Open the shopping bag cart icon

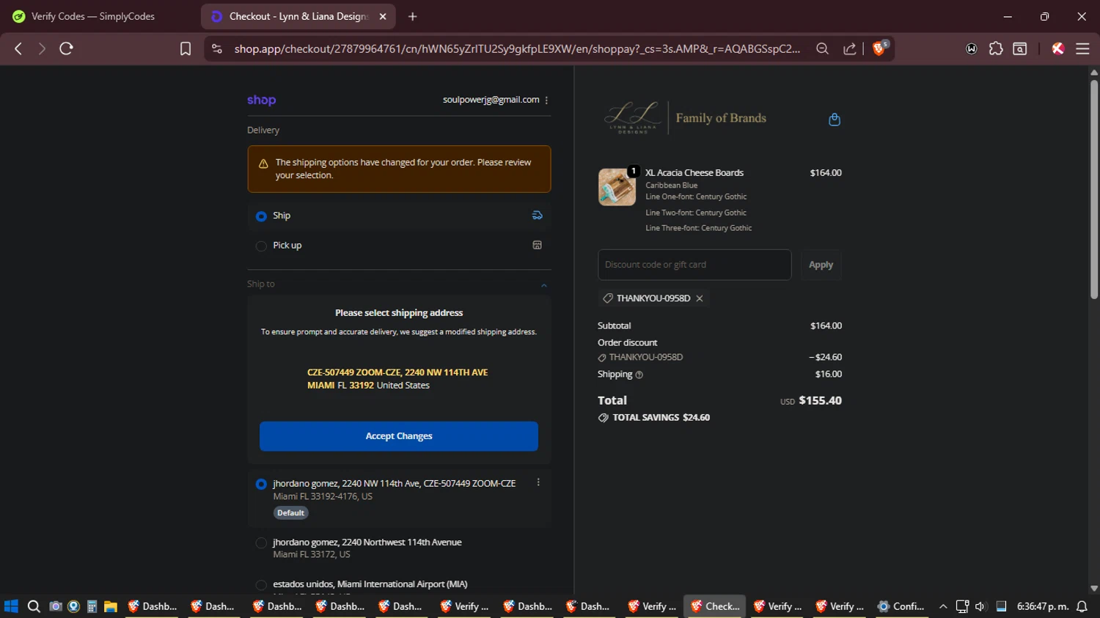[835, 119]
